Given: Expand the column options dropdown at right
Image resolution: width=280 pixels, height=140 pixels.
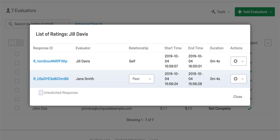Looking at the screenshot, I should click(268, 43).
